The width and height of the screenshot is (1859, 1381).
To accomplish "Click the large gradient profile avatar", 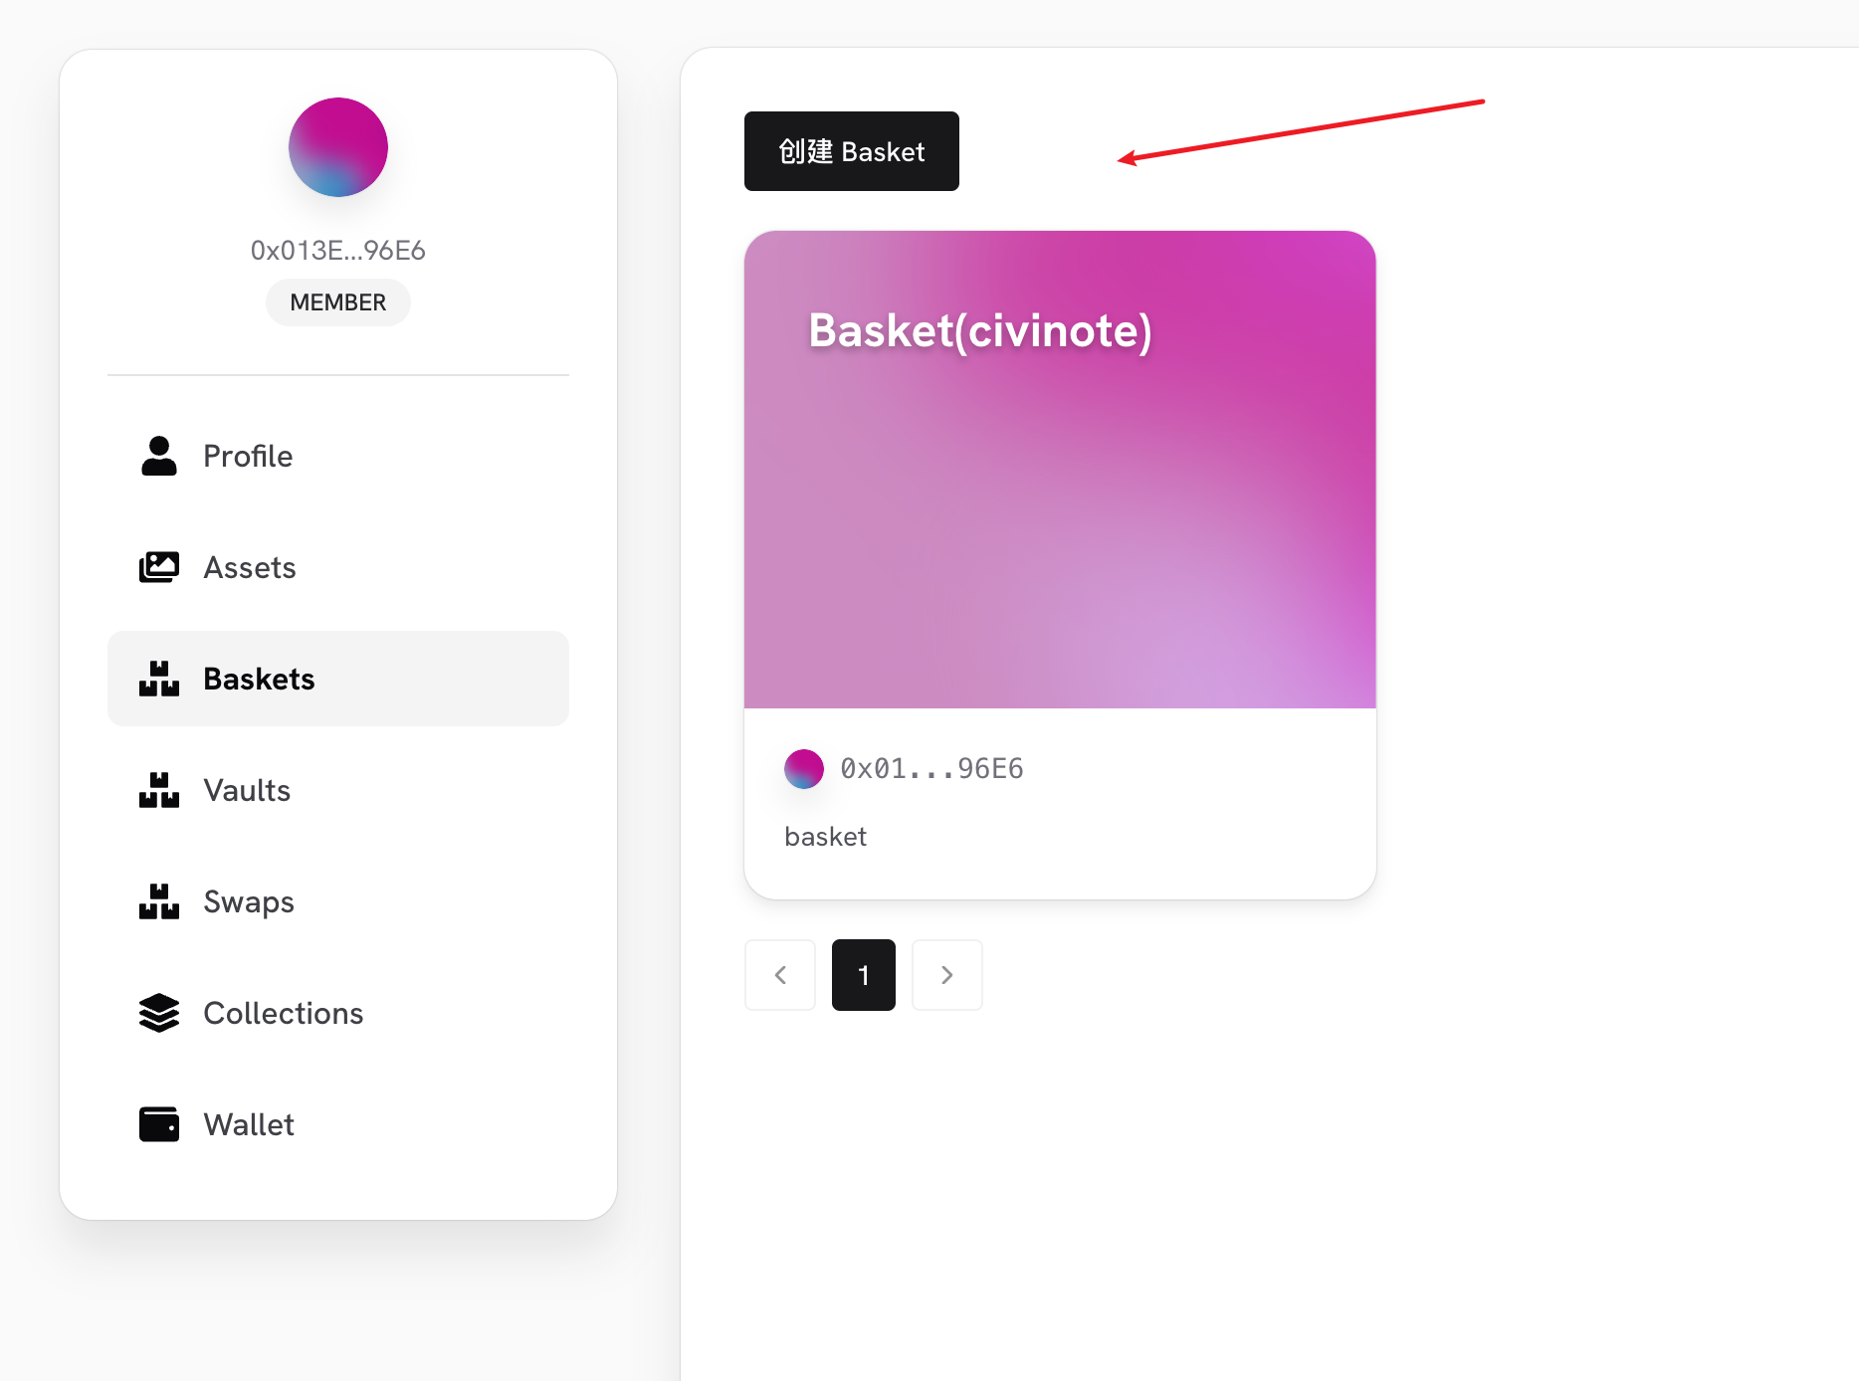I will [x=338, y=147].
